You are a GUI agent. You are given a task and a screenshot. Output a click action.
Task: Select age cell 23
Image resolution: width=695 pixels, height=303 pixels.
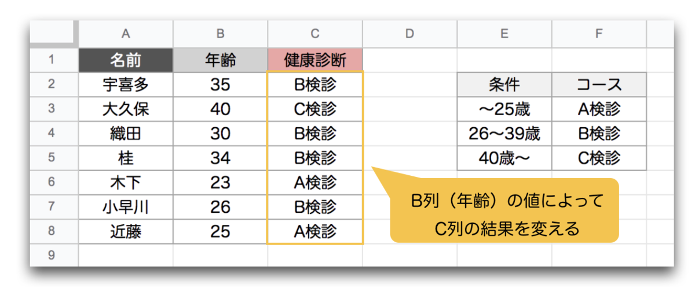coord(221,182)
